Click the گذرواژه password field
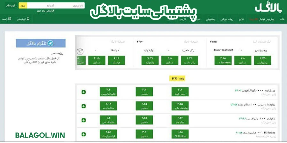 tap(41, 6)
